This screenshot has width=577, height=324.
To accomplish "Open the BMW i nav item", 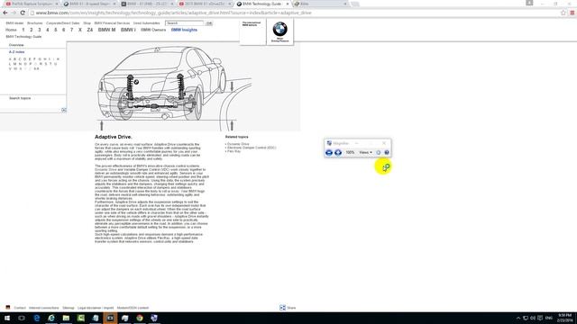I will pos(128,30).
